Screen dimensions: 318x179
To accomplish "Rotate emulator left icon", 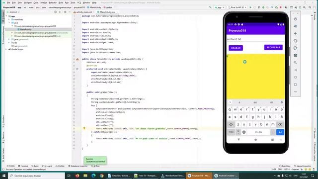I will click(296, 41).
